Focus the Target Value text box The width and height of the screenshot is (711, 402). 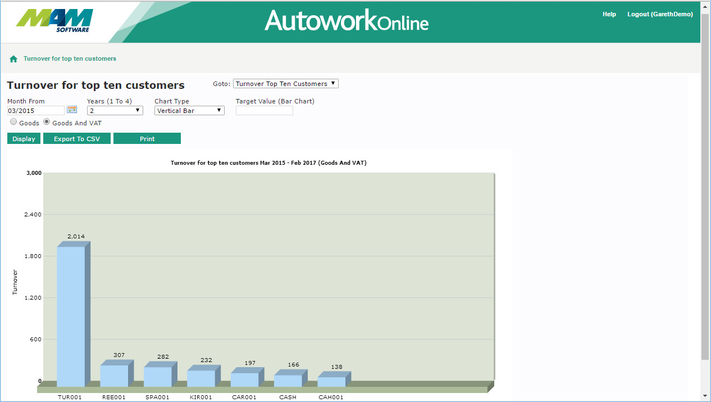264,111
